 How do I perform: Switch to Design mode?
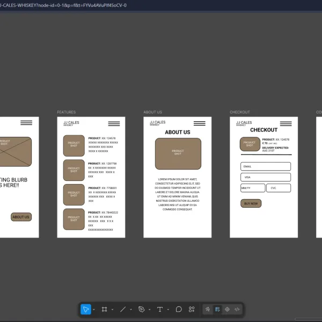point(217,309)
